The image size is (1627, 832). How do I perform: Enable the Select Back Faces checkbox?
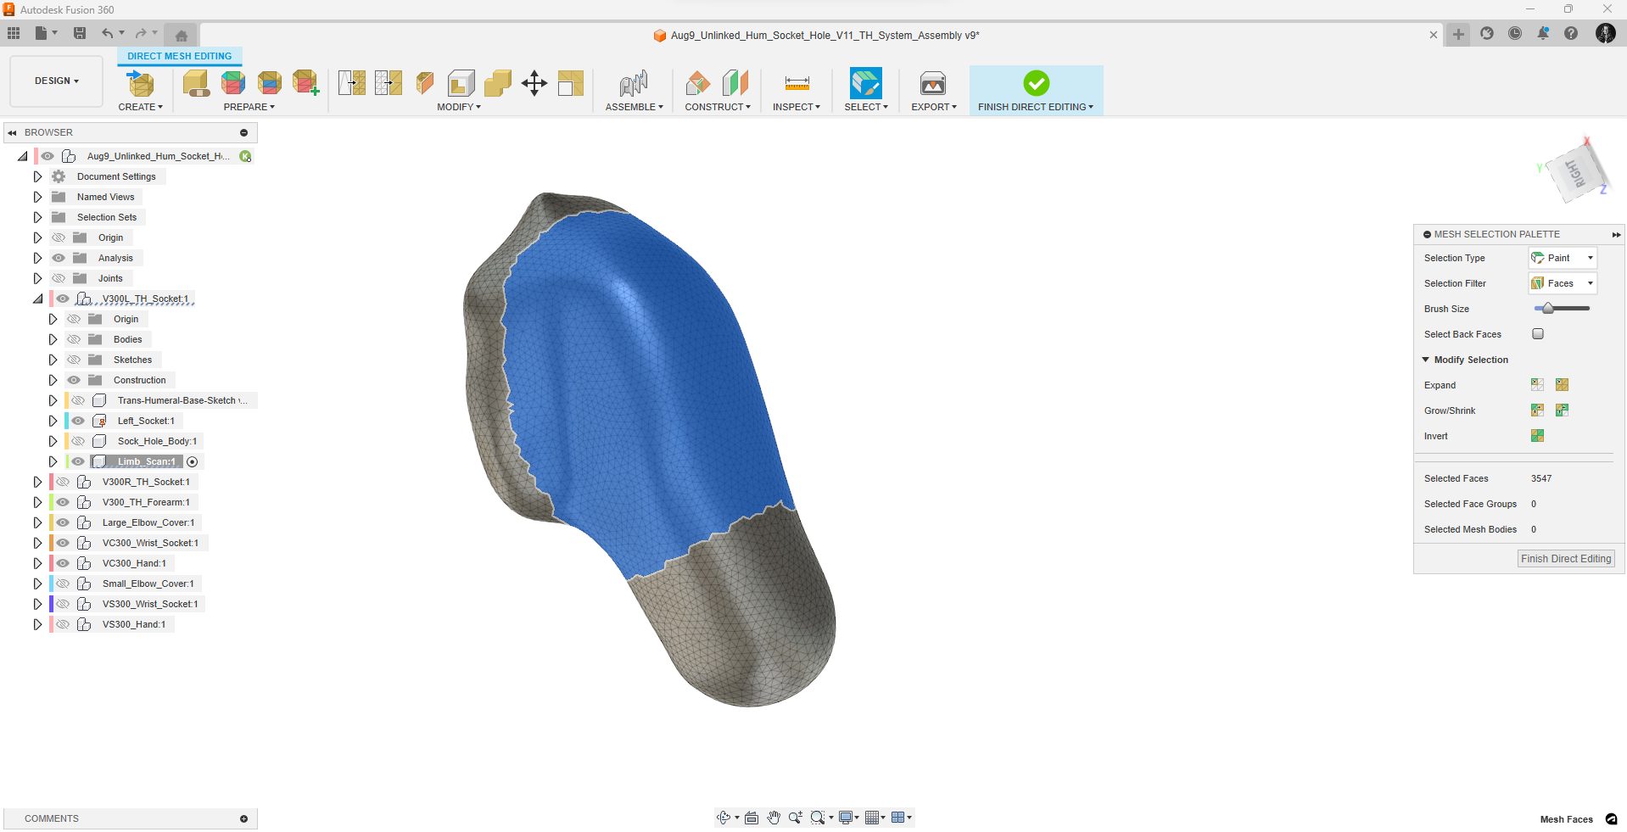click(x=1537, y=333)
